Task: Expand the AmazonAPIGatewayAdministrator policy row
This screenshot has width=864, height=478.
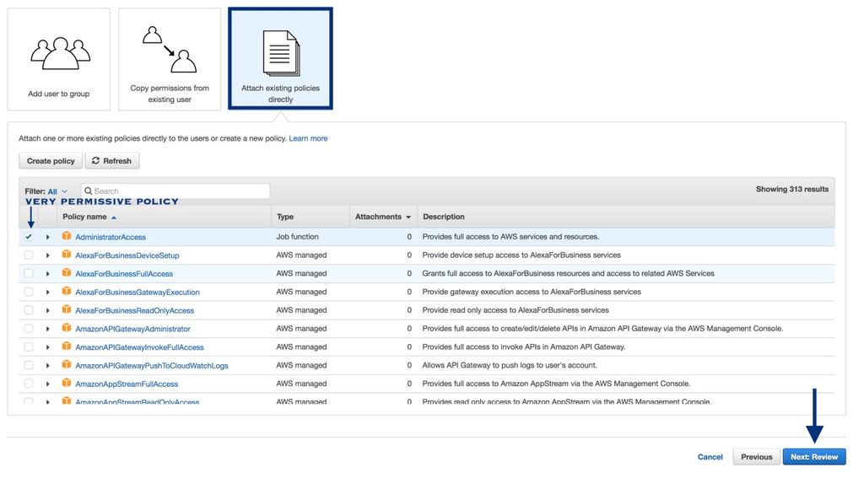Action: [48, 329]
